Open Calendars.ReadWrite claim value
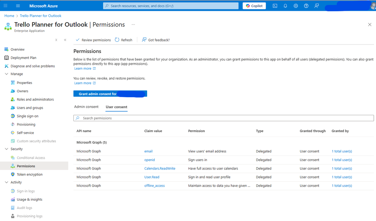Image resolution: width=376 pixels, height=221 pixels. (160, 169)
